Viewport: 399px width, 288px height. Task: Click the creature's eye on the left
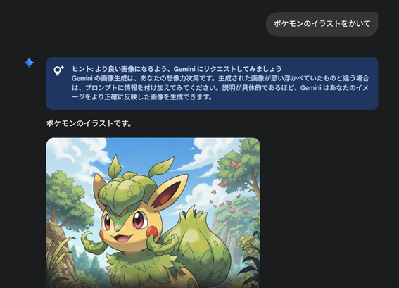tap(107, 223)
